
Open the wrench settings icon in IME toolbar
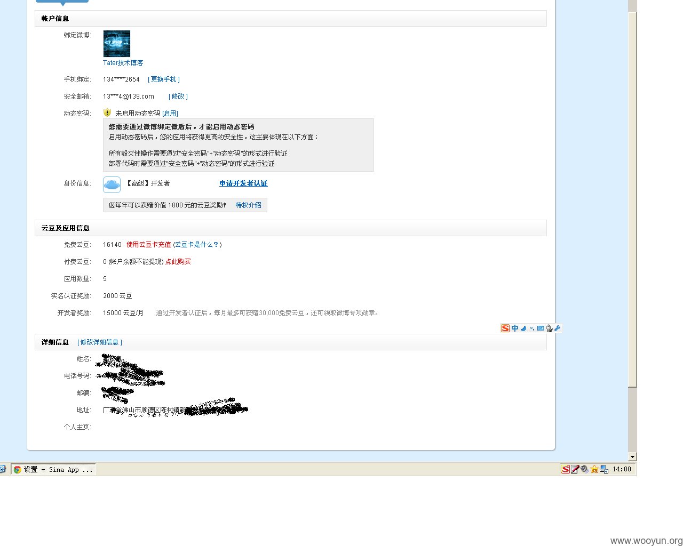[x=558, y=328]
